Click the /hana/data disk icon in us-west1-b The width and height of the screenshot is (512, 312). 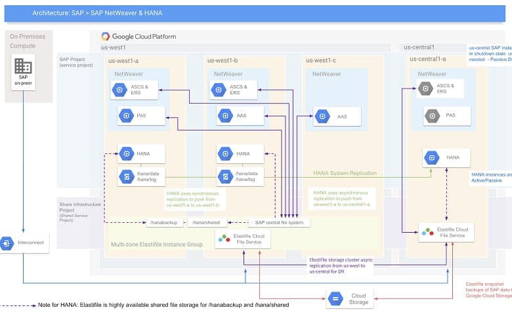(225, 176)
